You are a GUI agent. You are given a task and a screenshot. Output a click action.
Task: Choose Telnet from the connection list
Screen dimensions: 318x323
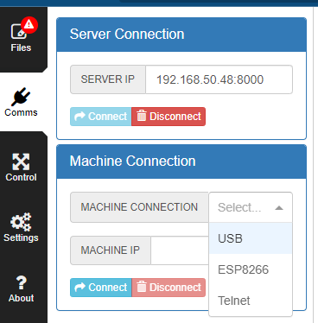(x=251, y=301)
